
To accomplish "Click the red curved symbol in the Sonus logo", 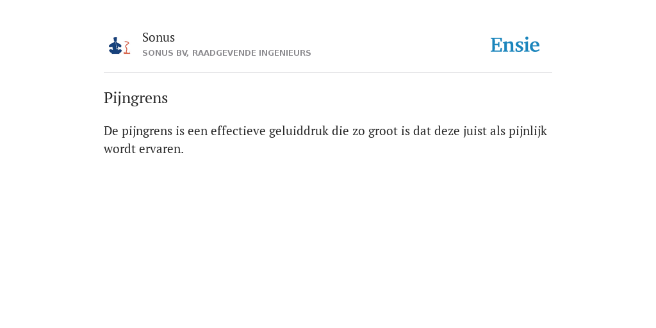I will coord(127,47).
